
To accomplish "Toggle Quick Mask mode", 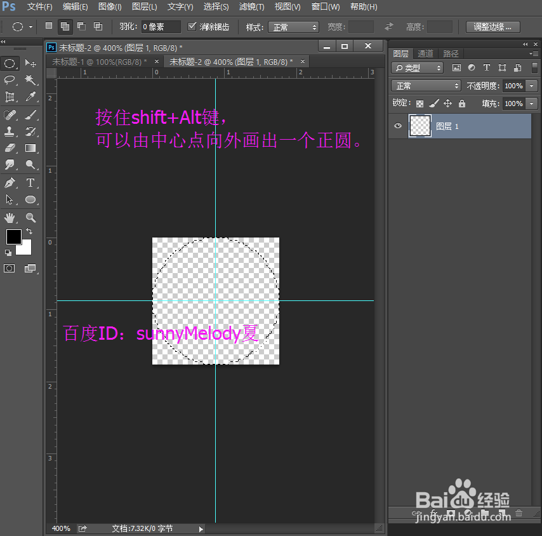I will [x=10, y=269].
